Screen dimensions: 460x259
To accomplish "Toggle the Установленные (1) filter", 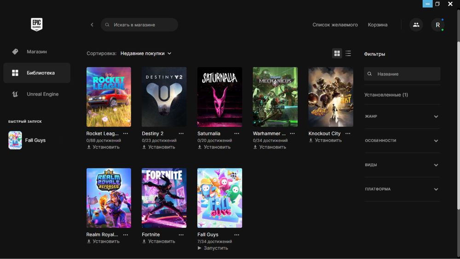I will pyautogui.click(x=386, y=95).
